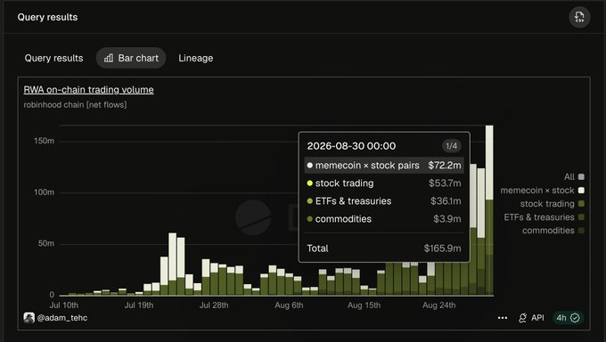Select the stock trading legend label
606x342 pixels.
[x=547, y=204]
